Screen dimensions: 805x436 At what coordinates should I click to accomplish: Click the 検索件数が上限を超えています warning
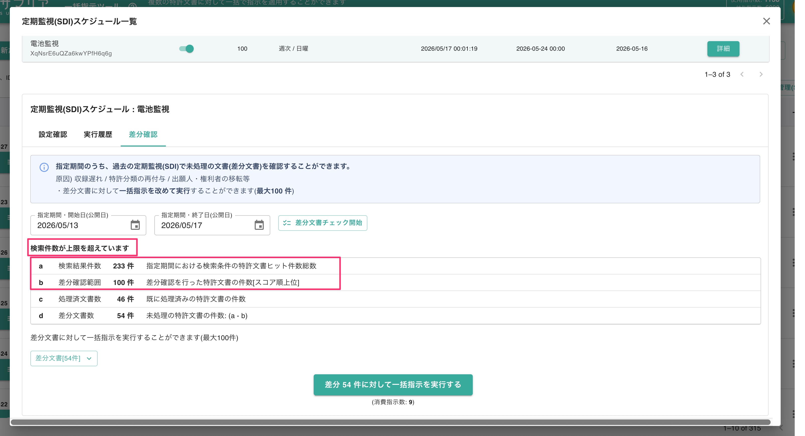coord(80,248)
